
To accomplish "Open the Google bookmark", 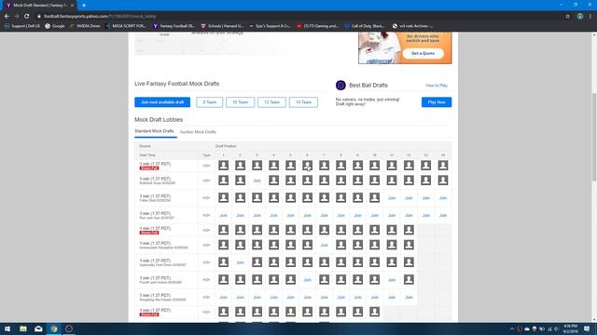I will [x=55, y=26].
